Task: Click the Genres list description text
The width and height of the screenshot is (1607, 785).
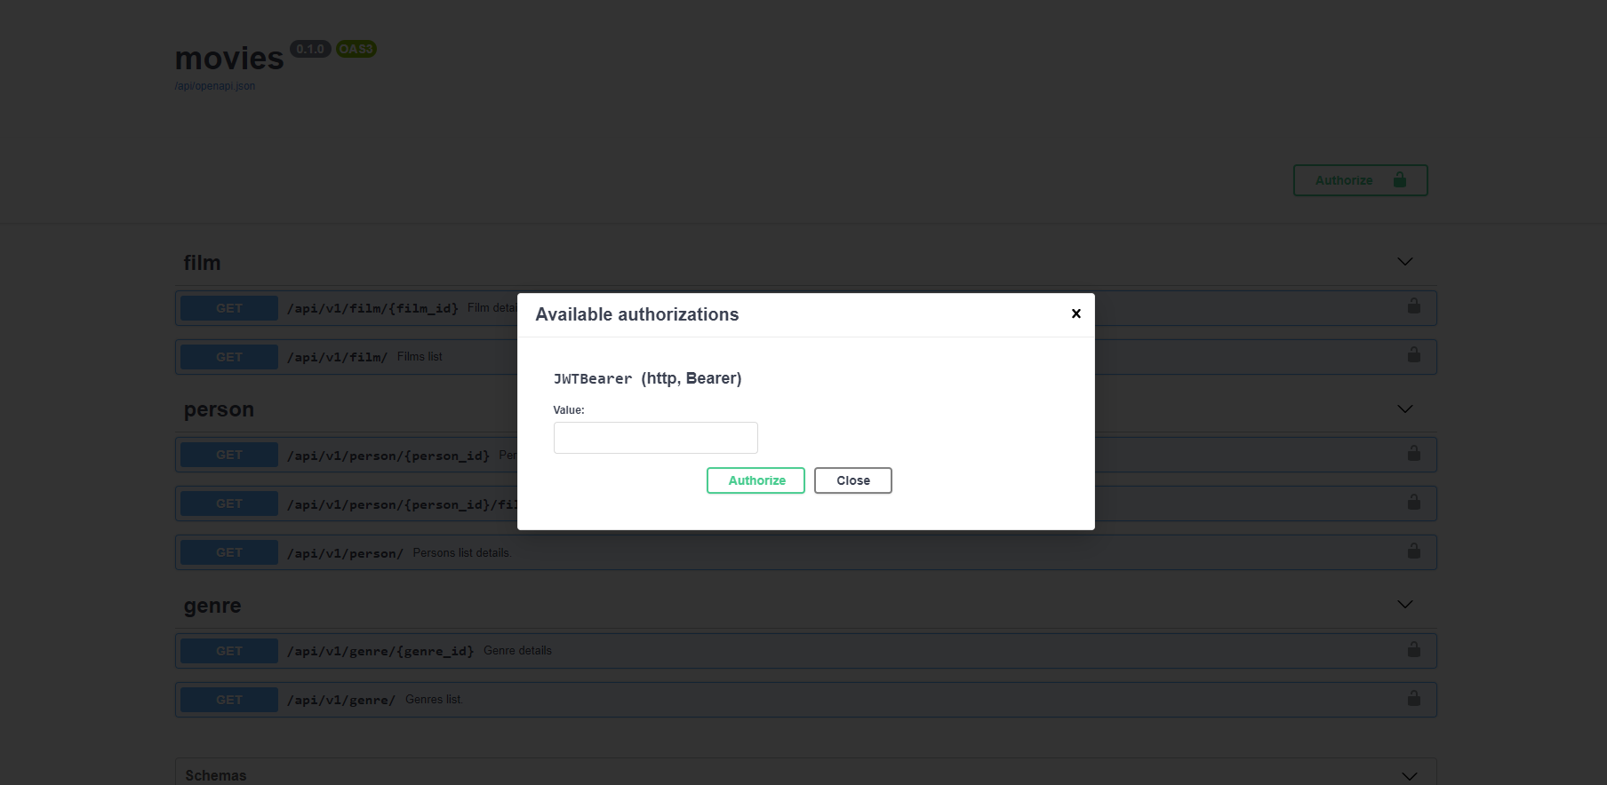Action: 433,700
